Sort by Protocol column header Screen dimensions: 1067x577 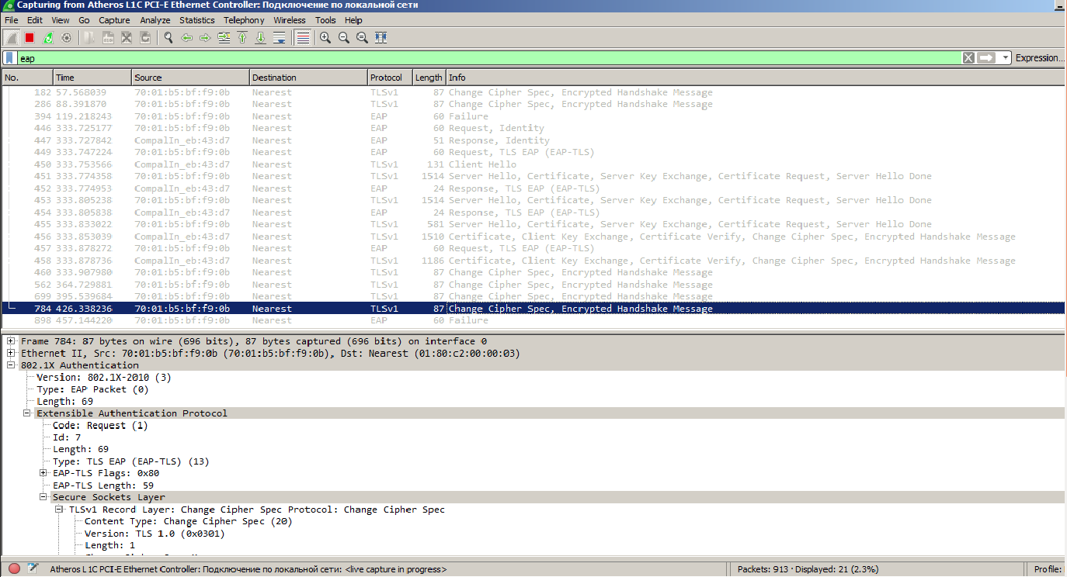click(390, 78)
